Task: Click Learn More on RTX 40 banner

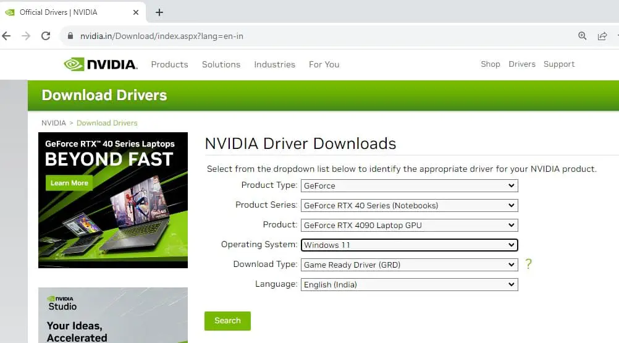Action: (x=69, y=183)
